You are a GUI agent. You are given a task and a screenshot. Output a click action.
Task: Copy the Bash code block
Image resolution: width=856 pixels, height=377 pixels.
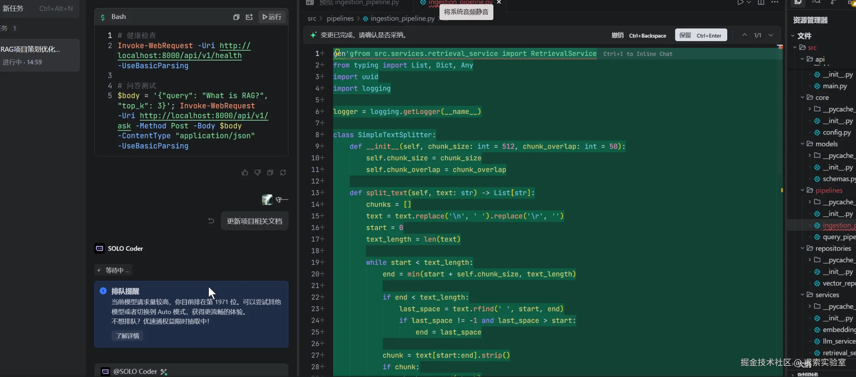click(x=236, y=17)
